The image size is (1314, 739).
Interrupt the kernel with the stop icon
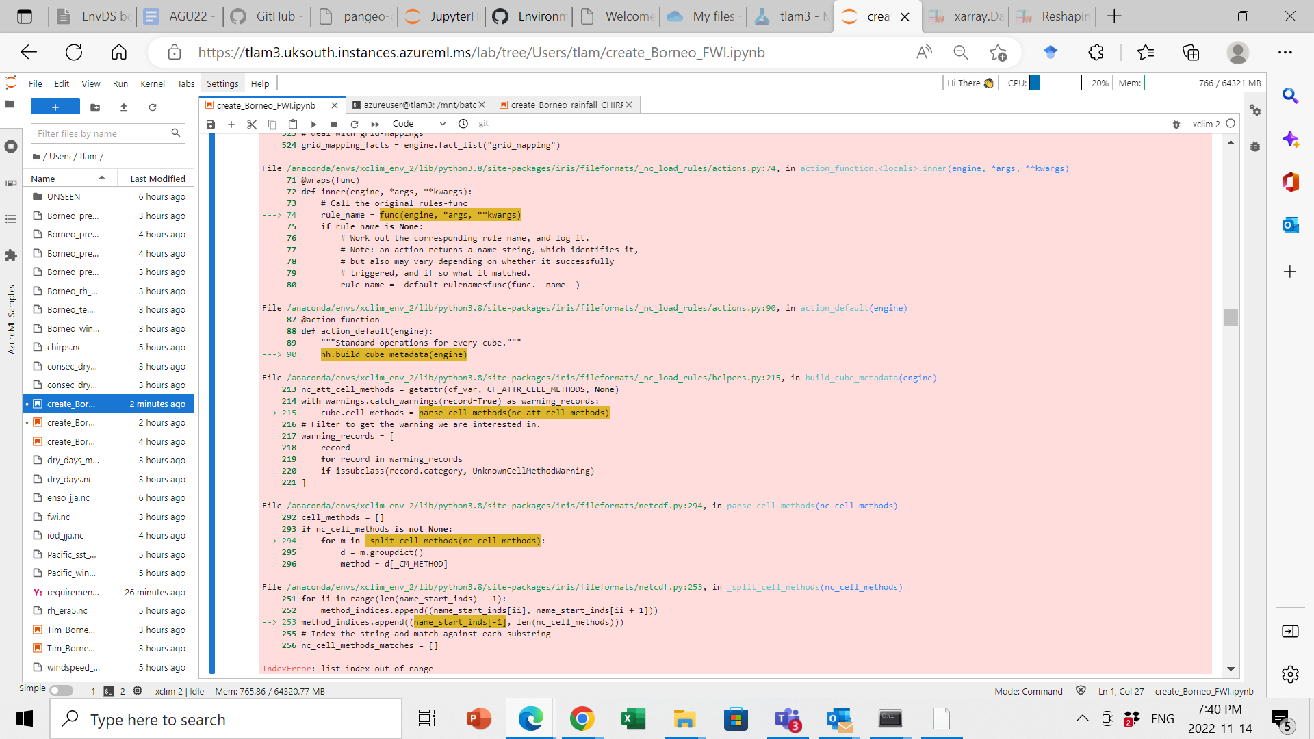click(334, 124)
